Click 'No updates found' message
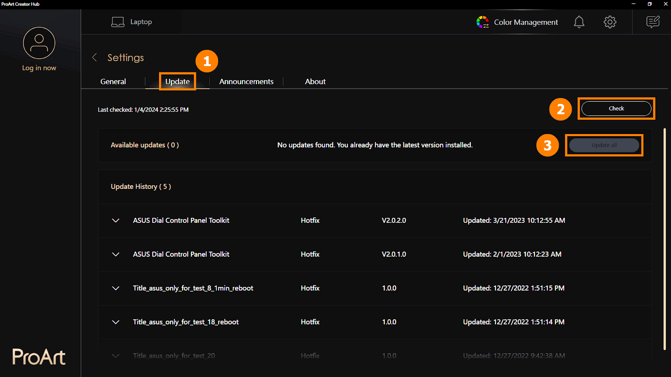The image size is (671, 377). [x=375, y=145]
